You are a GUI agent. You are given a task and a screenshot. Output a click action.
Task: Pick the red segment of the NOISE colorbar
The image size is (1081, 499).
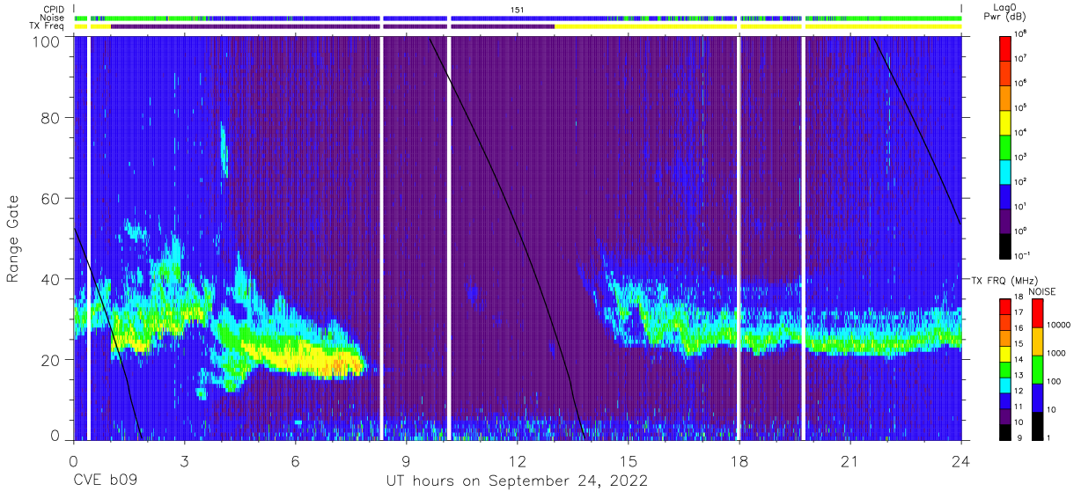click(1039, 313)
